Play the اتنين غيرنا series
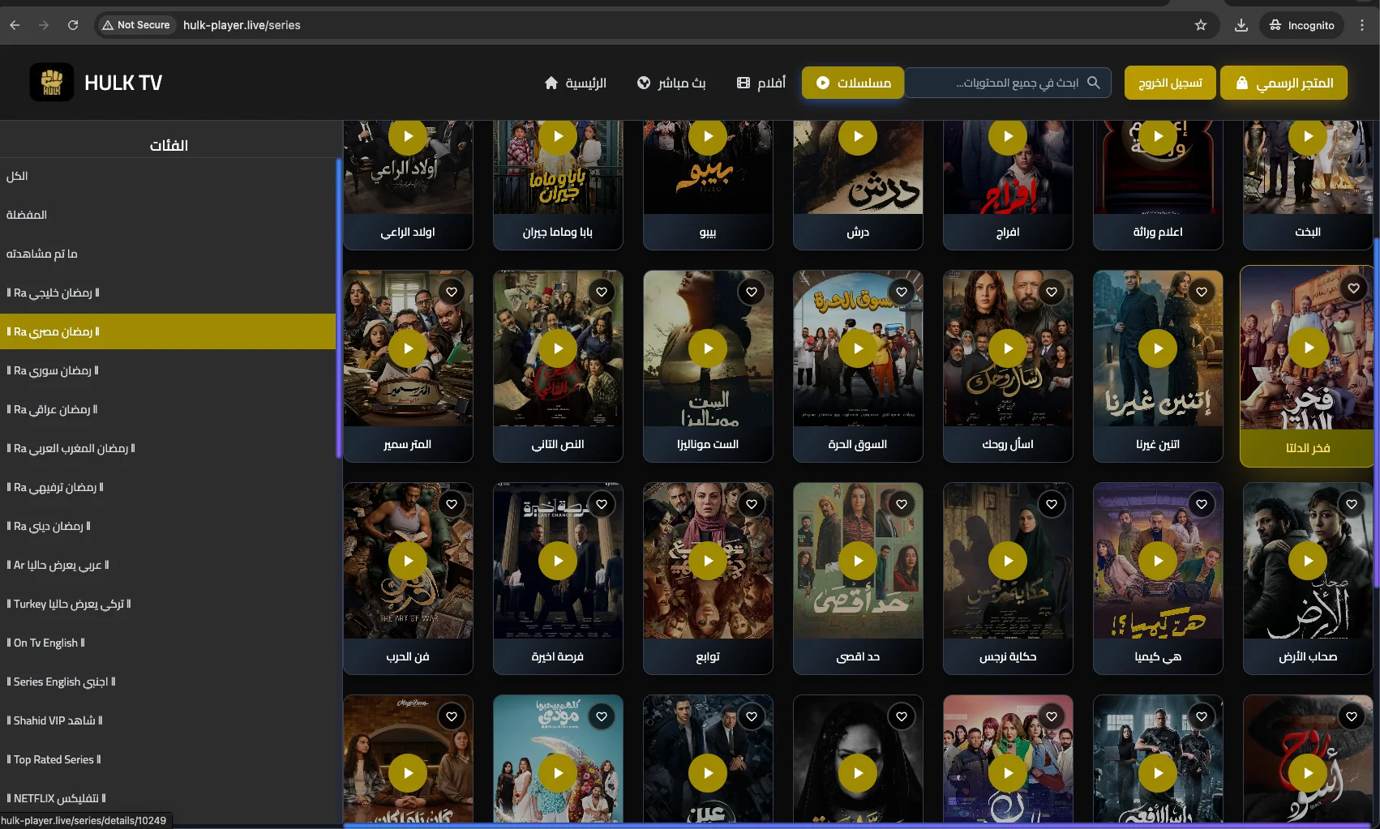Screen dimensions: 1380x829 [1158, 348]
